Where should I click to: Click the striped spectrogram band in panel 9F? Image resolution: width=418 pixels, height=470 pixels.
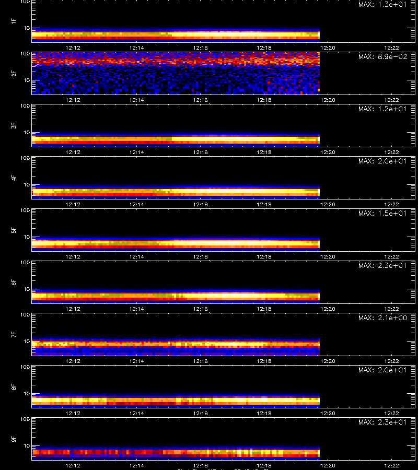(176, 453)
